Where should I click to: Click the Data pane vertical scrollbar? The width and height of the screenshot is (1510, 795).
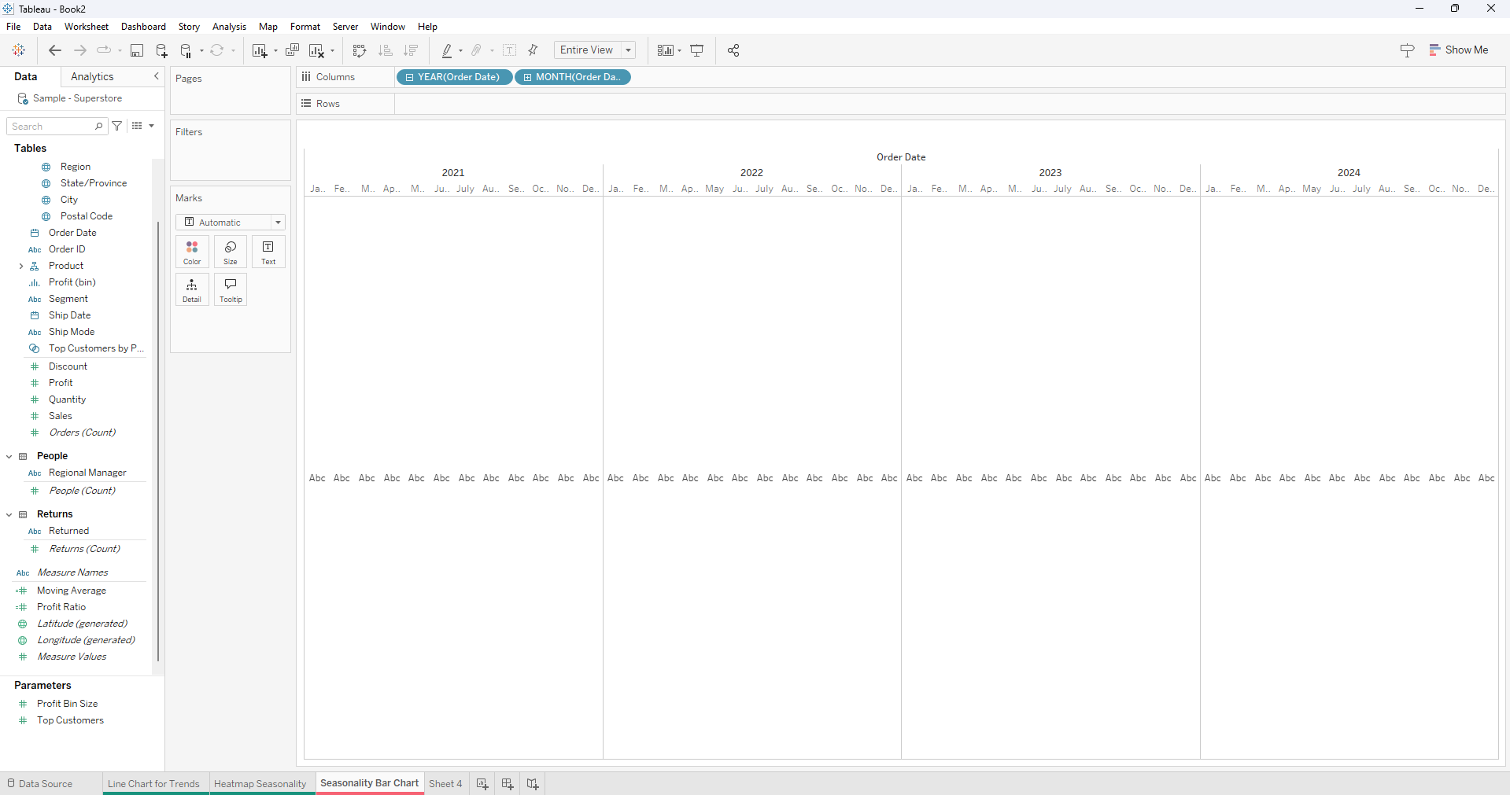point(158,440)
